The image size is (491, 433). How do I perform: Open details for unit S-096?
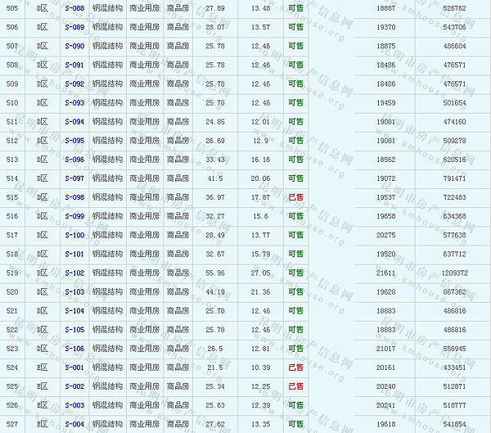pos(74,160)
